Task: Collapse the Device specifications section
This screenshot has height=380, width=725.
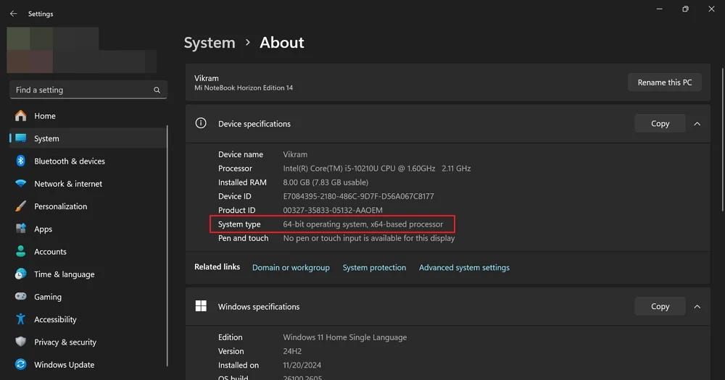Action: 697,124
